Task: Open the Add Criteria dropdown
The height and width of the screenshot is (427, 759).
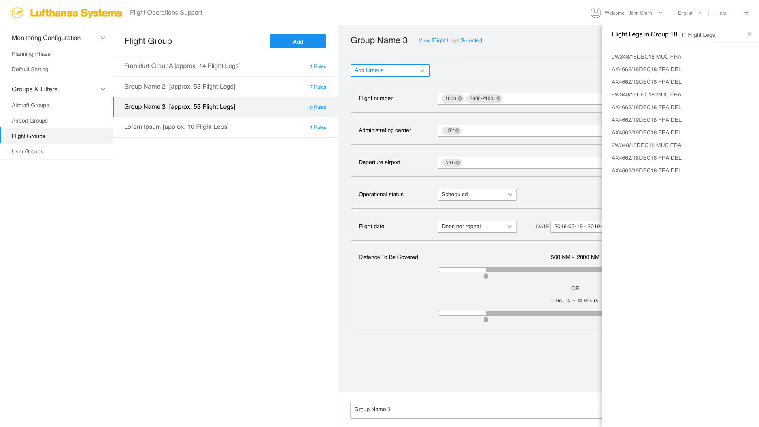Action: [390, 70]
